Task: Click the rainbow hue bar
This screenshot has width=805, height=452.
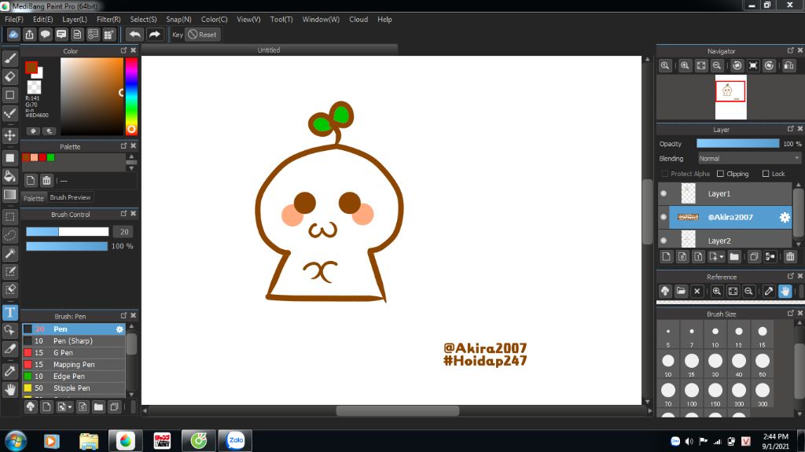Action: point(131,96)
